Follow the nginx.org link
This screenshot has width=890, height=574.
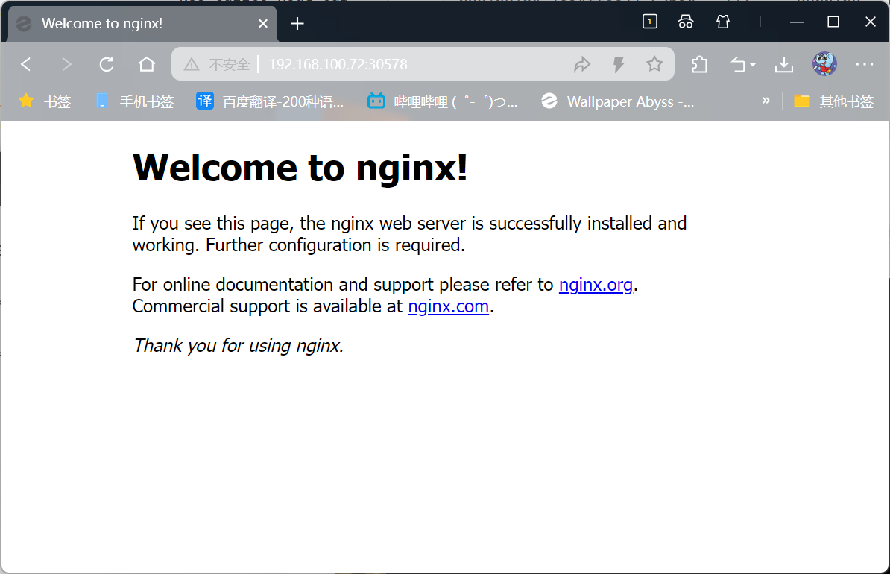596,285
